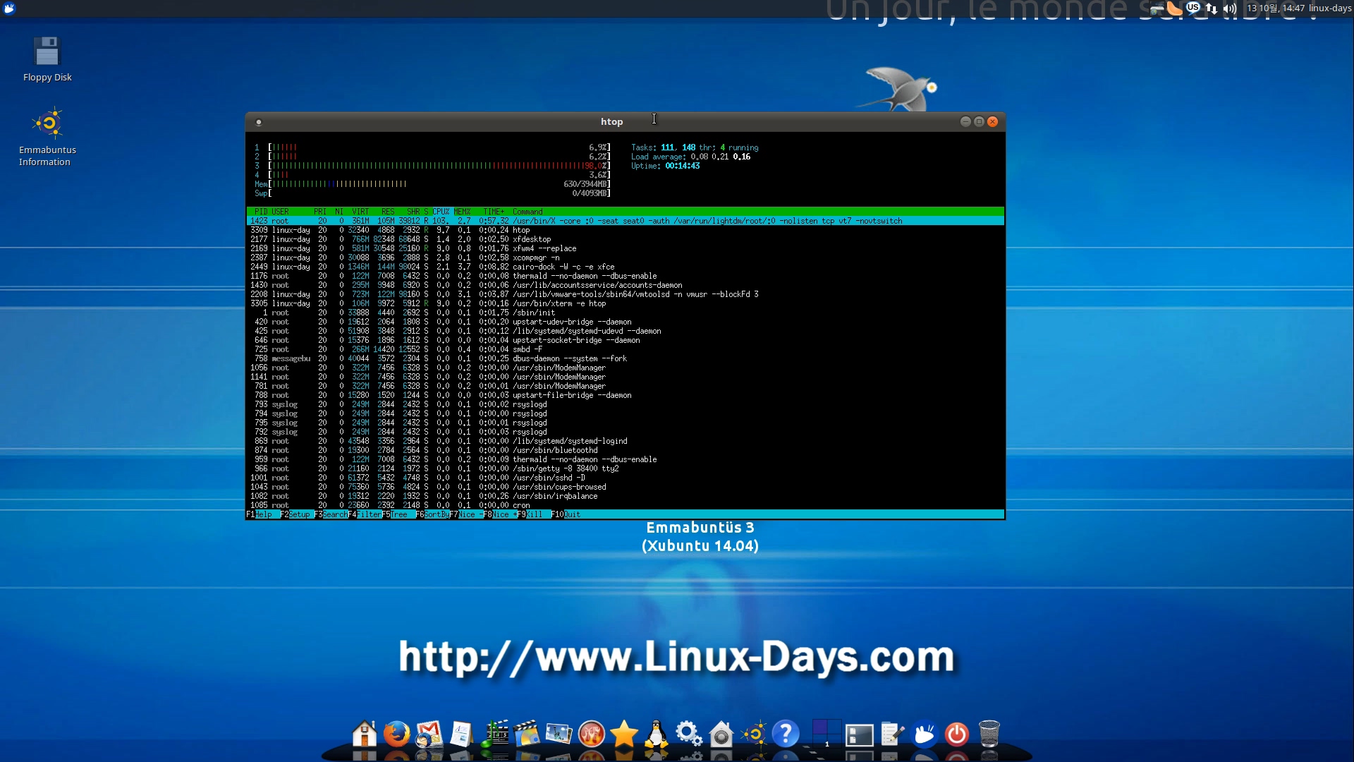1354x762 pixels.
Task: Select the cairo-dock process row
Action: click(625, 267)
